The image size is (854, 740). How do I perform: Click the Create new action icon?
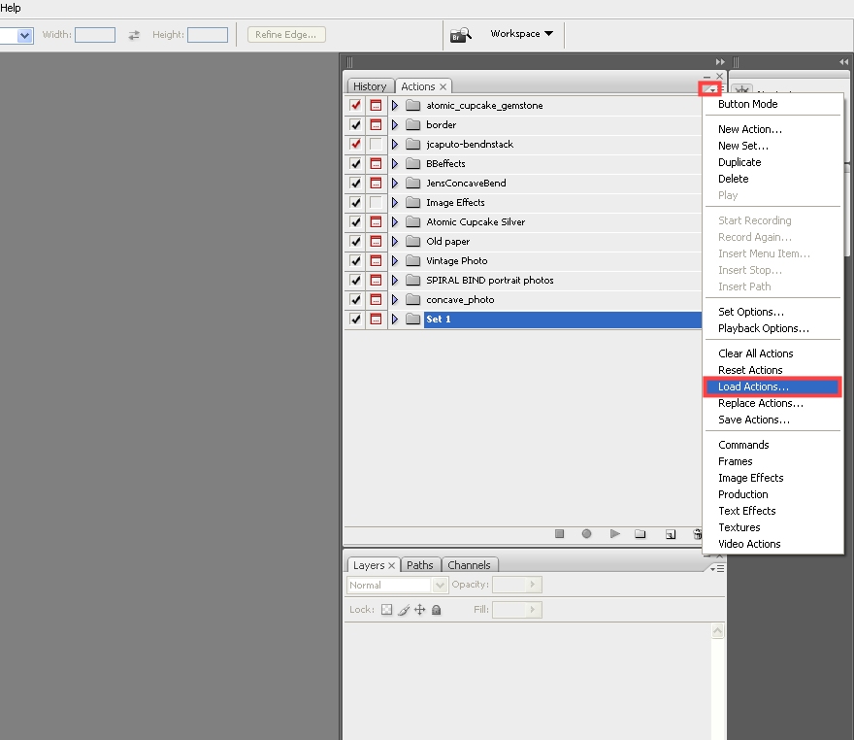671,534
